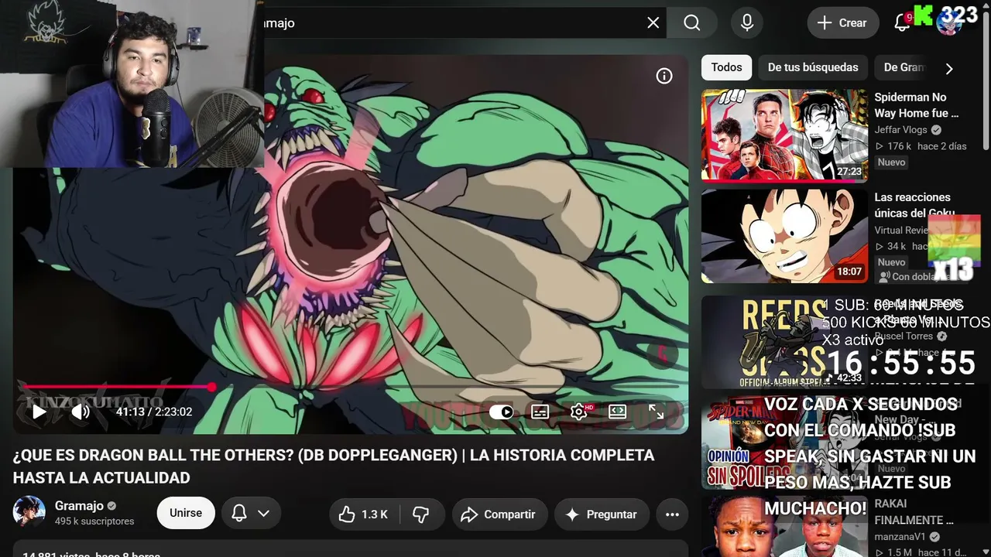Open the Spiderman No Way Home thumbnail
This screenshot has height=557, width=991.
click(784, 135)
